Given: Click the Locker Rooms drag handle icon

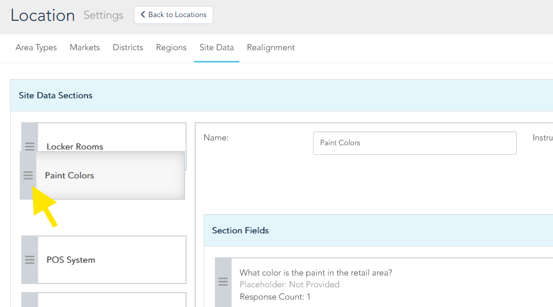Looking at the screenshot, I should [x=29, y=146].
